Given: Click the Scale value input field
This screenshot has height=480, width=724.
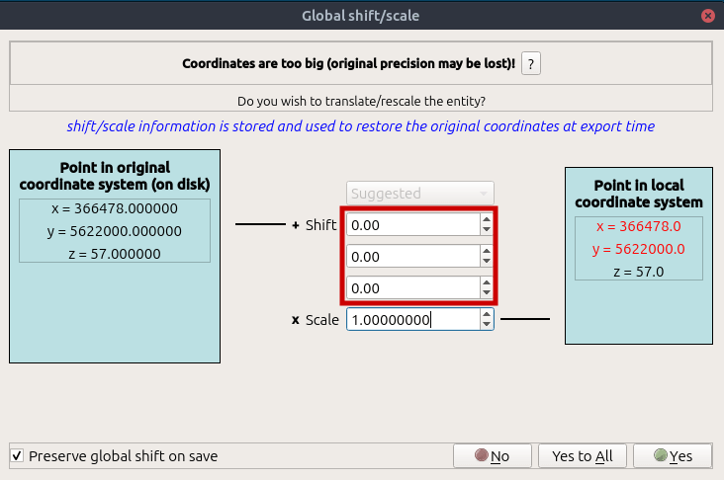Looking at the screenshot, I should (411, 320).
